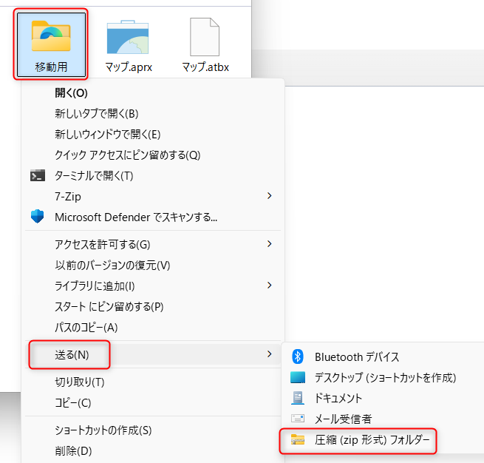
Task: Pin folder via クイック アクセスにピン留めする
Action: [127, 155]
